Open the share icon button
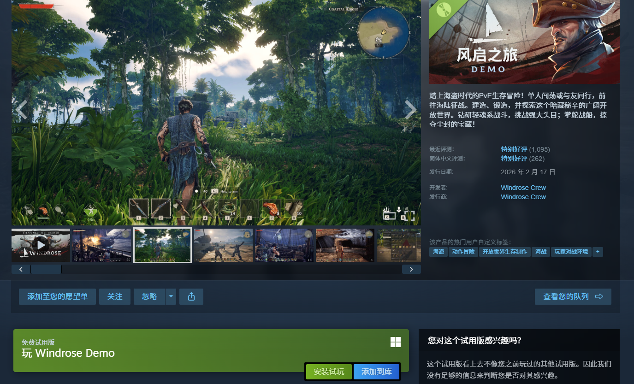The image size is (634, 384). (x=191, y=296)
